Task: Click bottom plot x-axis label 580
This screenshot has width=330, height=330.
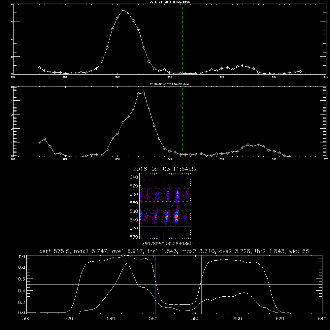Action: coord(195,319)
